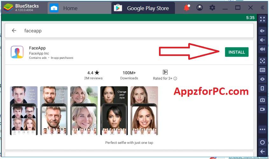Click the faceapp search field

(129, 31)
